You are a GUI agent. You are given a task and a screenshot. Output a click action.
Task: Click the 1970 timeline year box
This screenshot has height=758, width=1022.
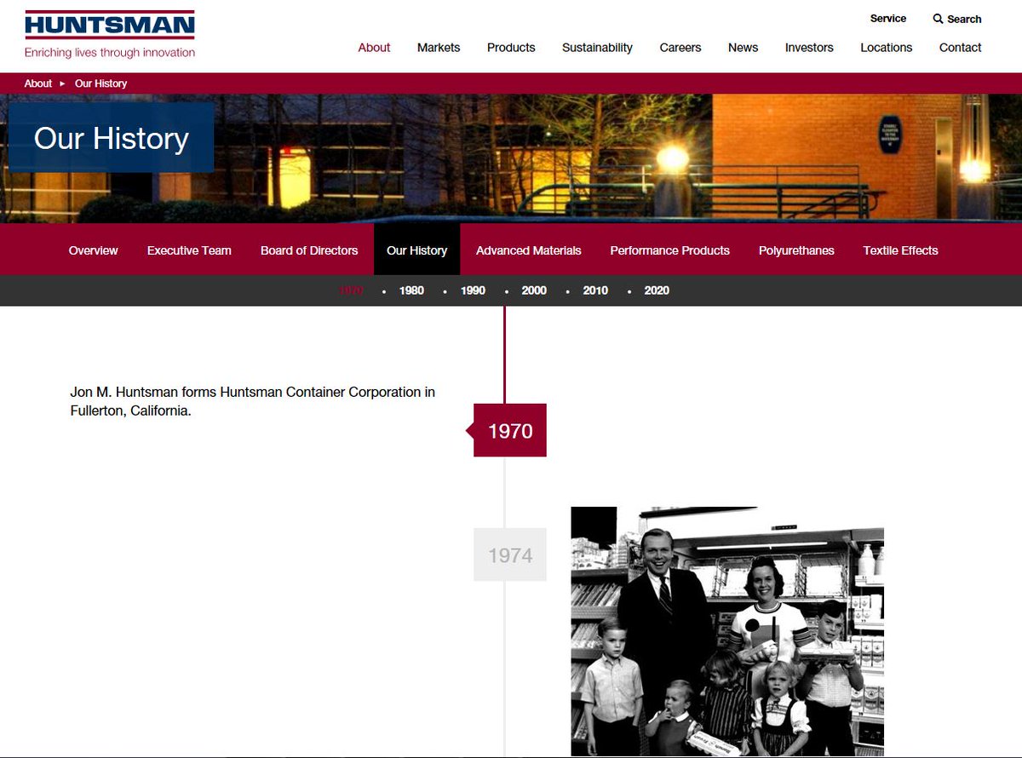pyautogui.click(x=510, y=430)
